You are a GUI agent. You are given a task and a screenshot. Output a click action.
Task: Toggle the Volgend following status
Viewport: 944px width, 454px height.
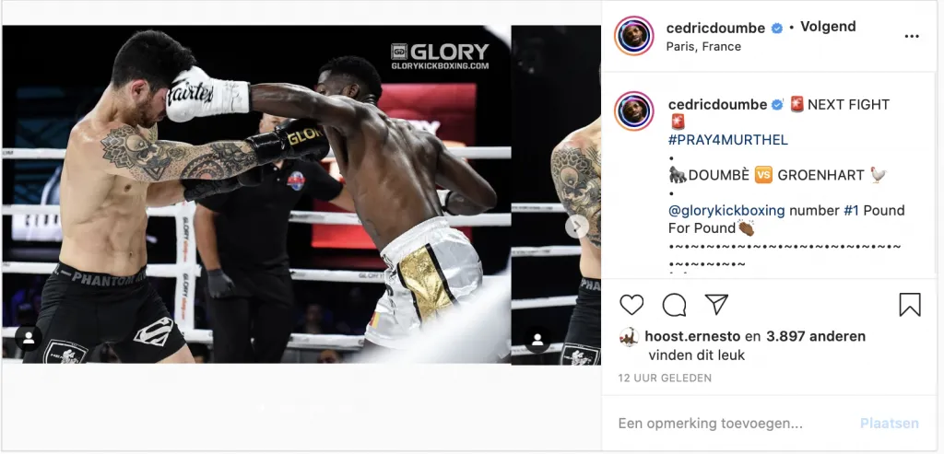pyautogui.click(x=828, y=27)
